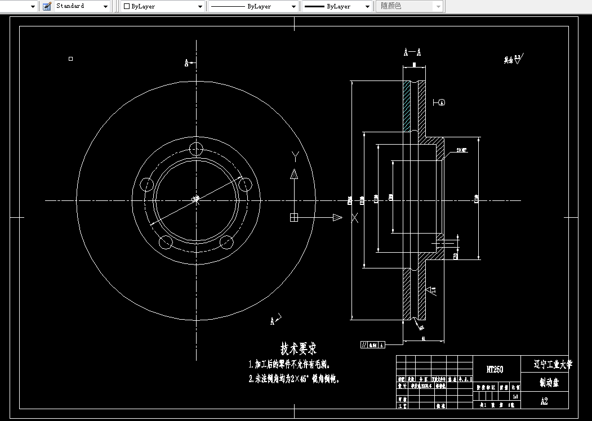Screen dimensions: 592x421
Task: Select the 2X45° chamfer leader text
Action: pyautogui.click(x=462, y=150)
